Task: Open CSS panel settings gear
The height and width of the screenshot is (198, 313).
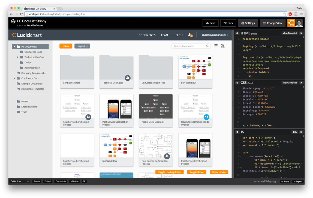Action: 237,83
